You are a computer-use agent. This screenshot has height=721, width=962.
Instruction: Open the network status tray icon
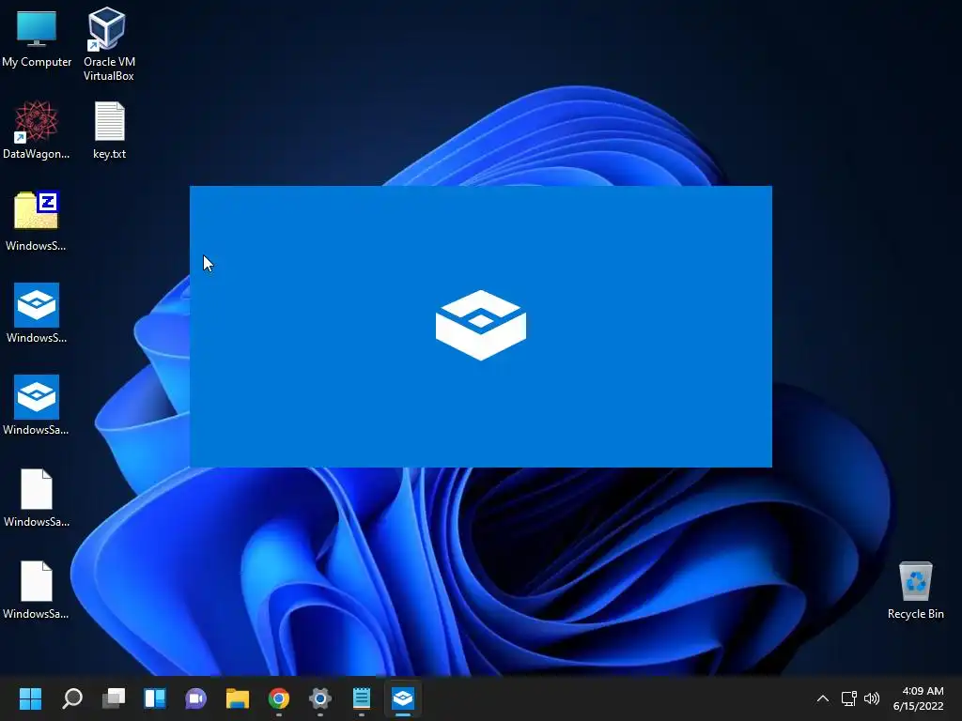pyautogui.click(x=848, y=698)
